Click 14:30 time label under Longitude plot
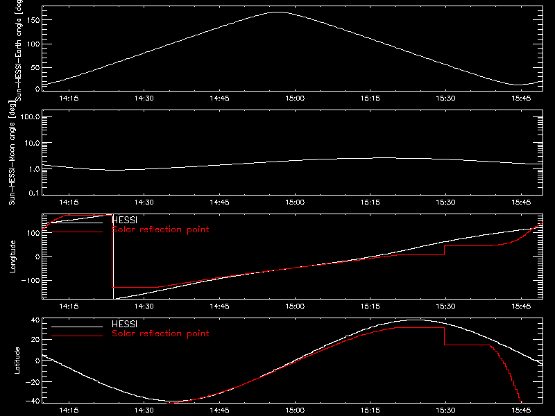This screenshot has width=555, height=416. 144,306
